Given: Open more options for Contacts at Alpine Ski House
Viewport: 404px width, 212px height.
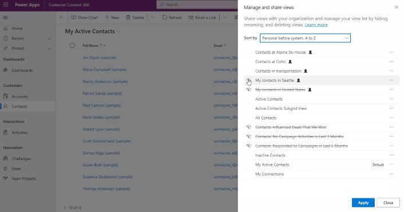Looking at the screenshot, I should [391, 52].
